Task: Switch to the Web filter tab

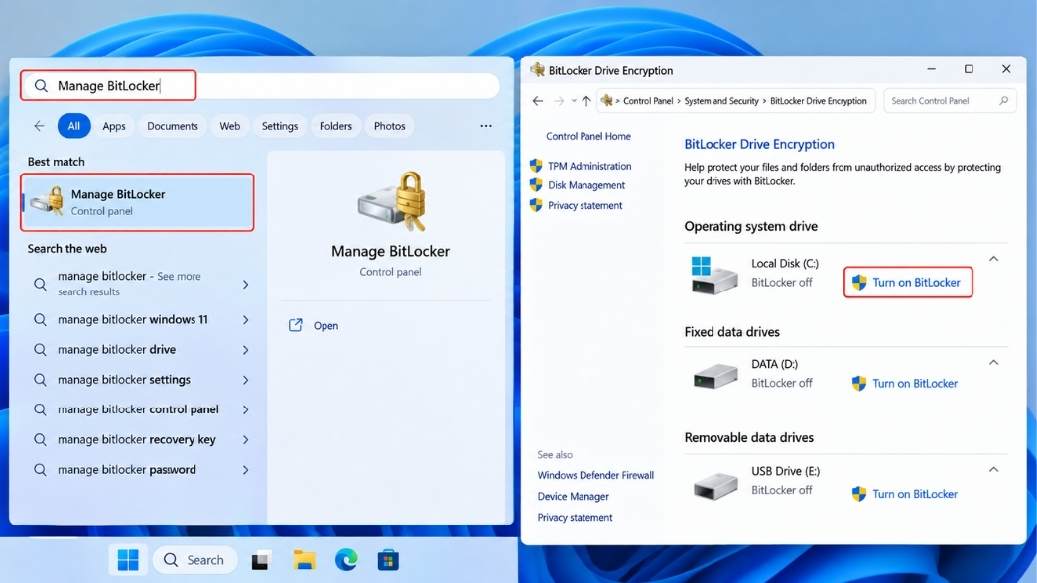Action: 230,126
